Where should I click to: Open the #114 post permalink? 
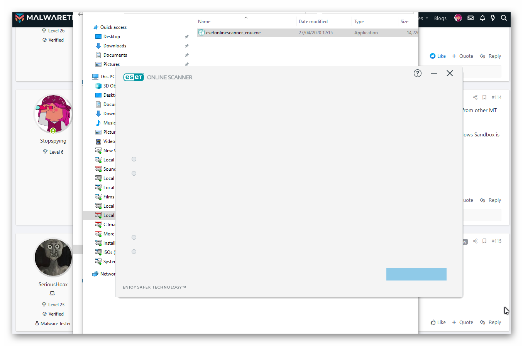pos(496,97)
